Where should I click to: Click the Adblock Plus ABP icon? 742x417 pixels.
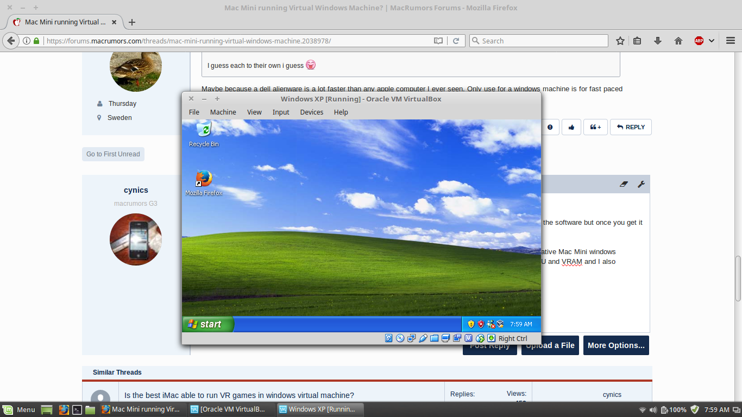[x=699, y=41]
